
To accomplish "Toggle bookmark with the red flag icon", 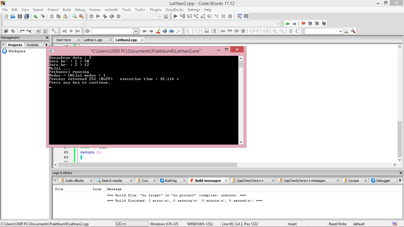I will point(303,24).
